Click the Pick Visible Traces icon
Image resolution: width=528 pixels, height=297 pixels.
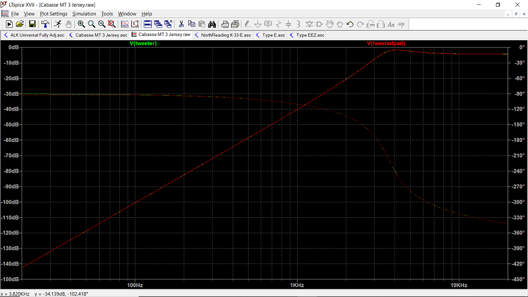point(125,24)
